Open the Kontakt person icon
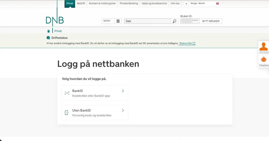Viewport: 269px width, 141px height. pos(264,47)
